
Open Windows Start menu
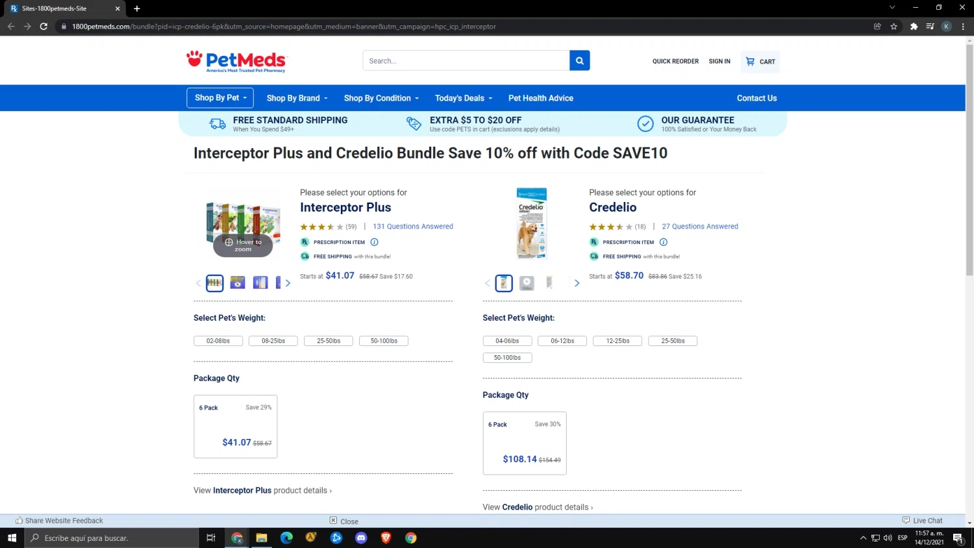12,538
